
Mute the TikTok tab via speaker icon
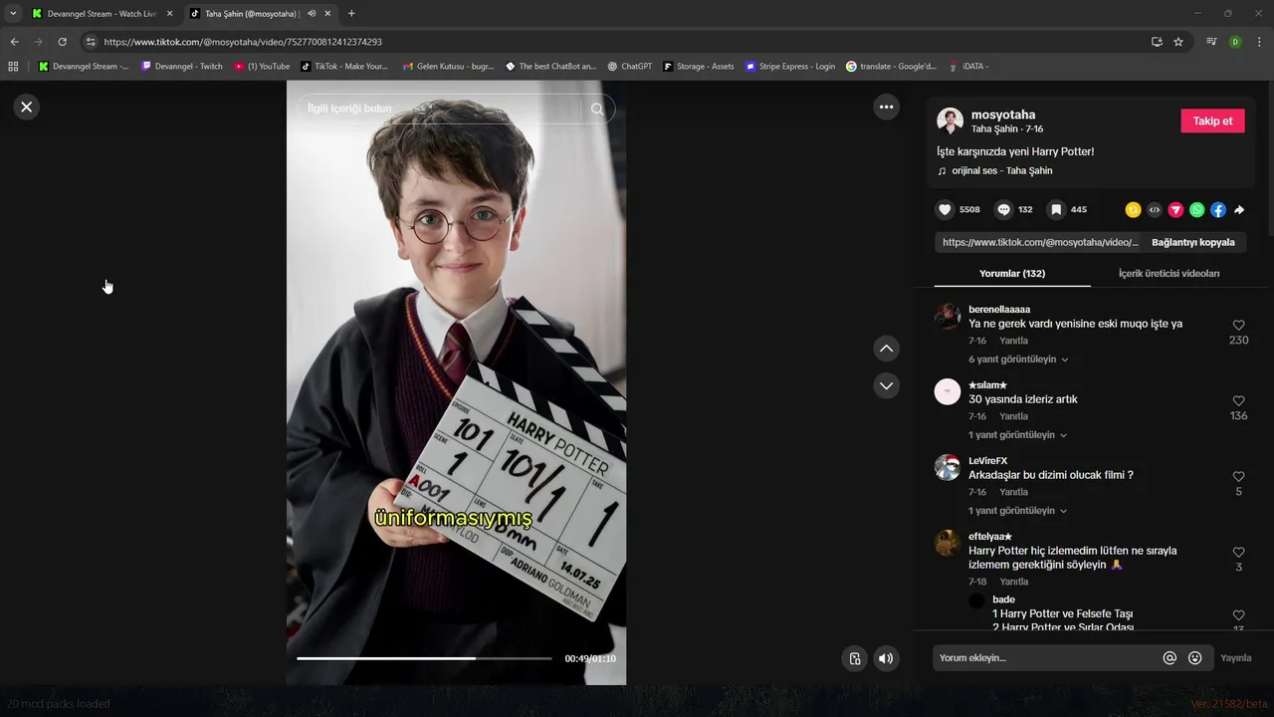click(312, 14)
